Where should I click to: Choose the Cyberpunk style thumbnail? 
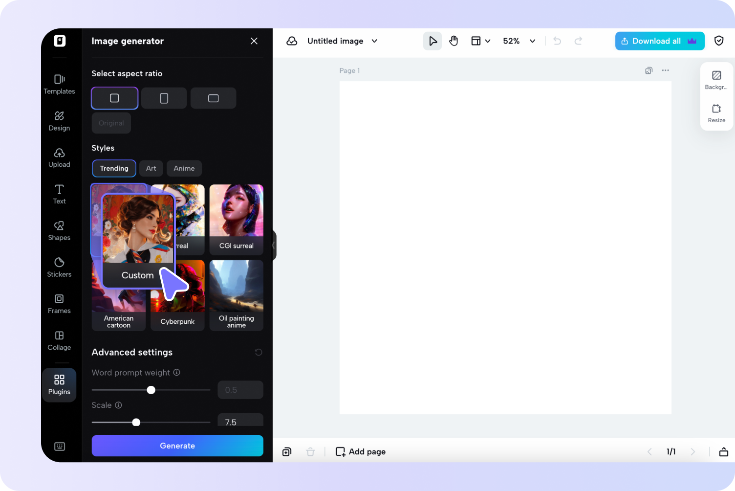click(177, 295)
